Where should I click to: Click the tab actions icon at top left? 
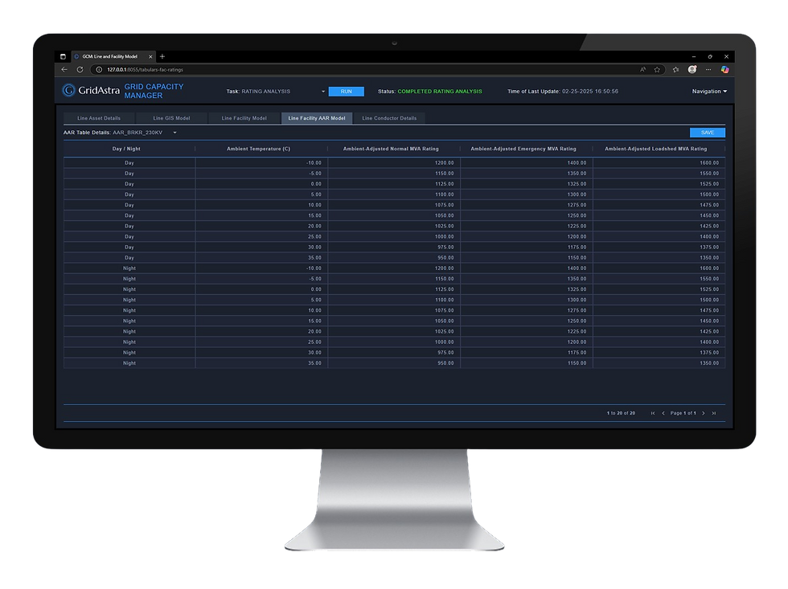pyautogui.click(x=63, y=57)
